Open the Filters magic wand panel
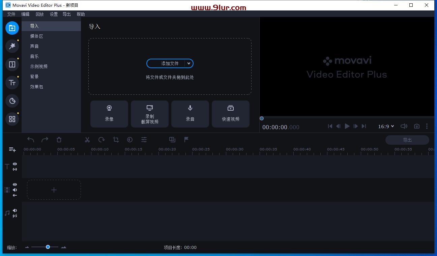437x256 pixels. click(12, 46)
